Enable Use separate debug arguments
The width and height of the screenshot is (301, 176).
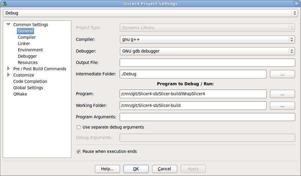click(79, 127)
